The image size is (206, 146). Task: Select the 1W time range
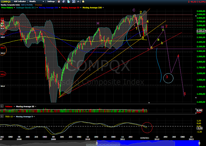coord(109,145)
